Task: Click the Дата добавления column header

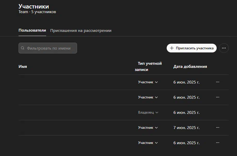Action: [190, 67]
